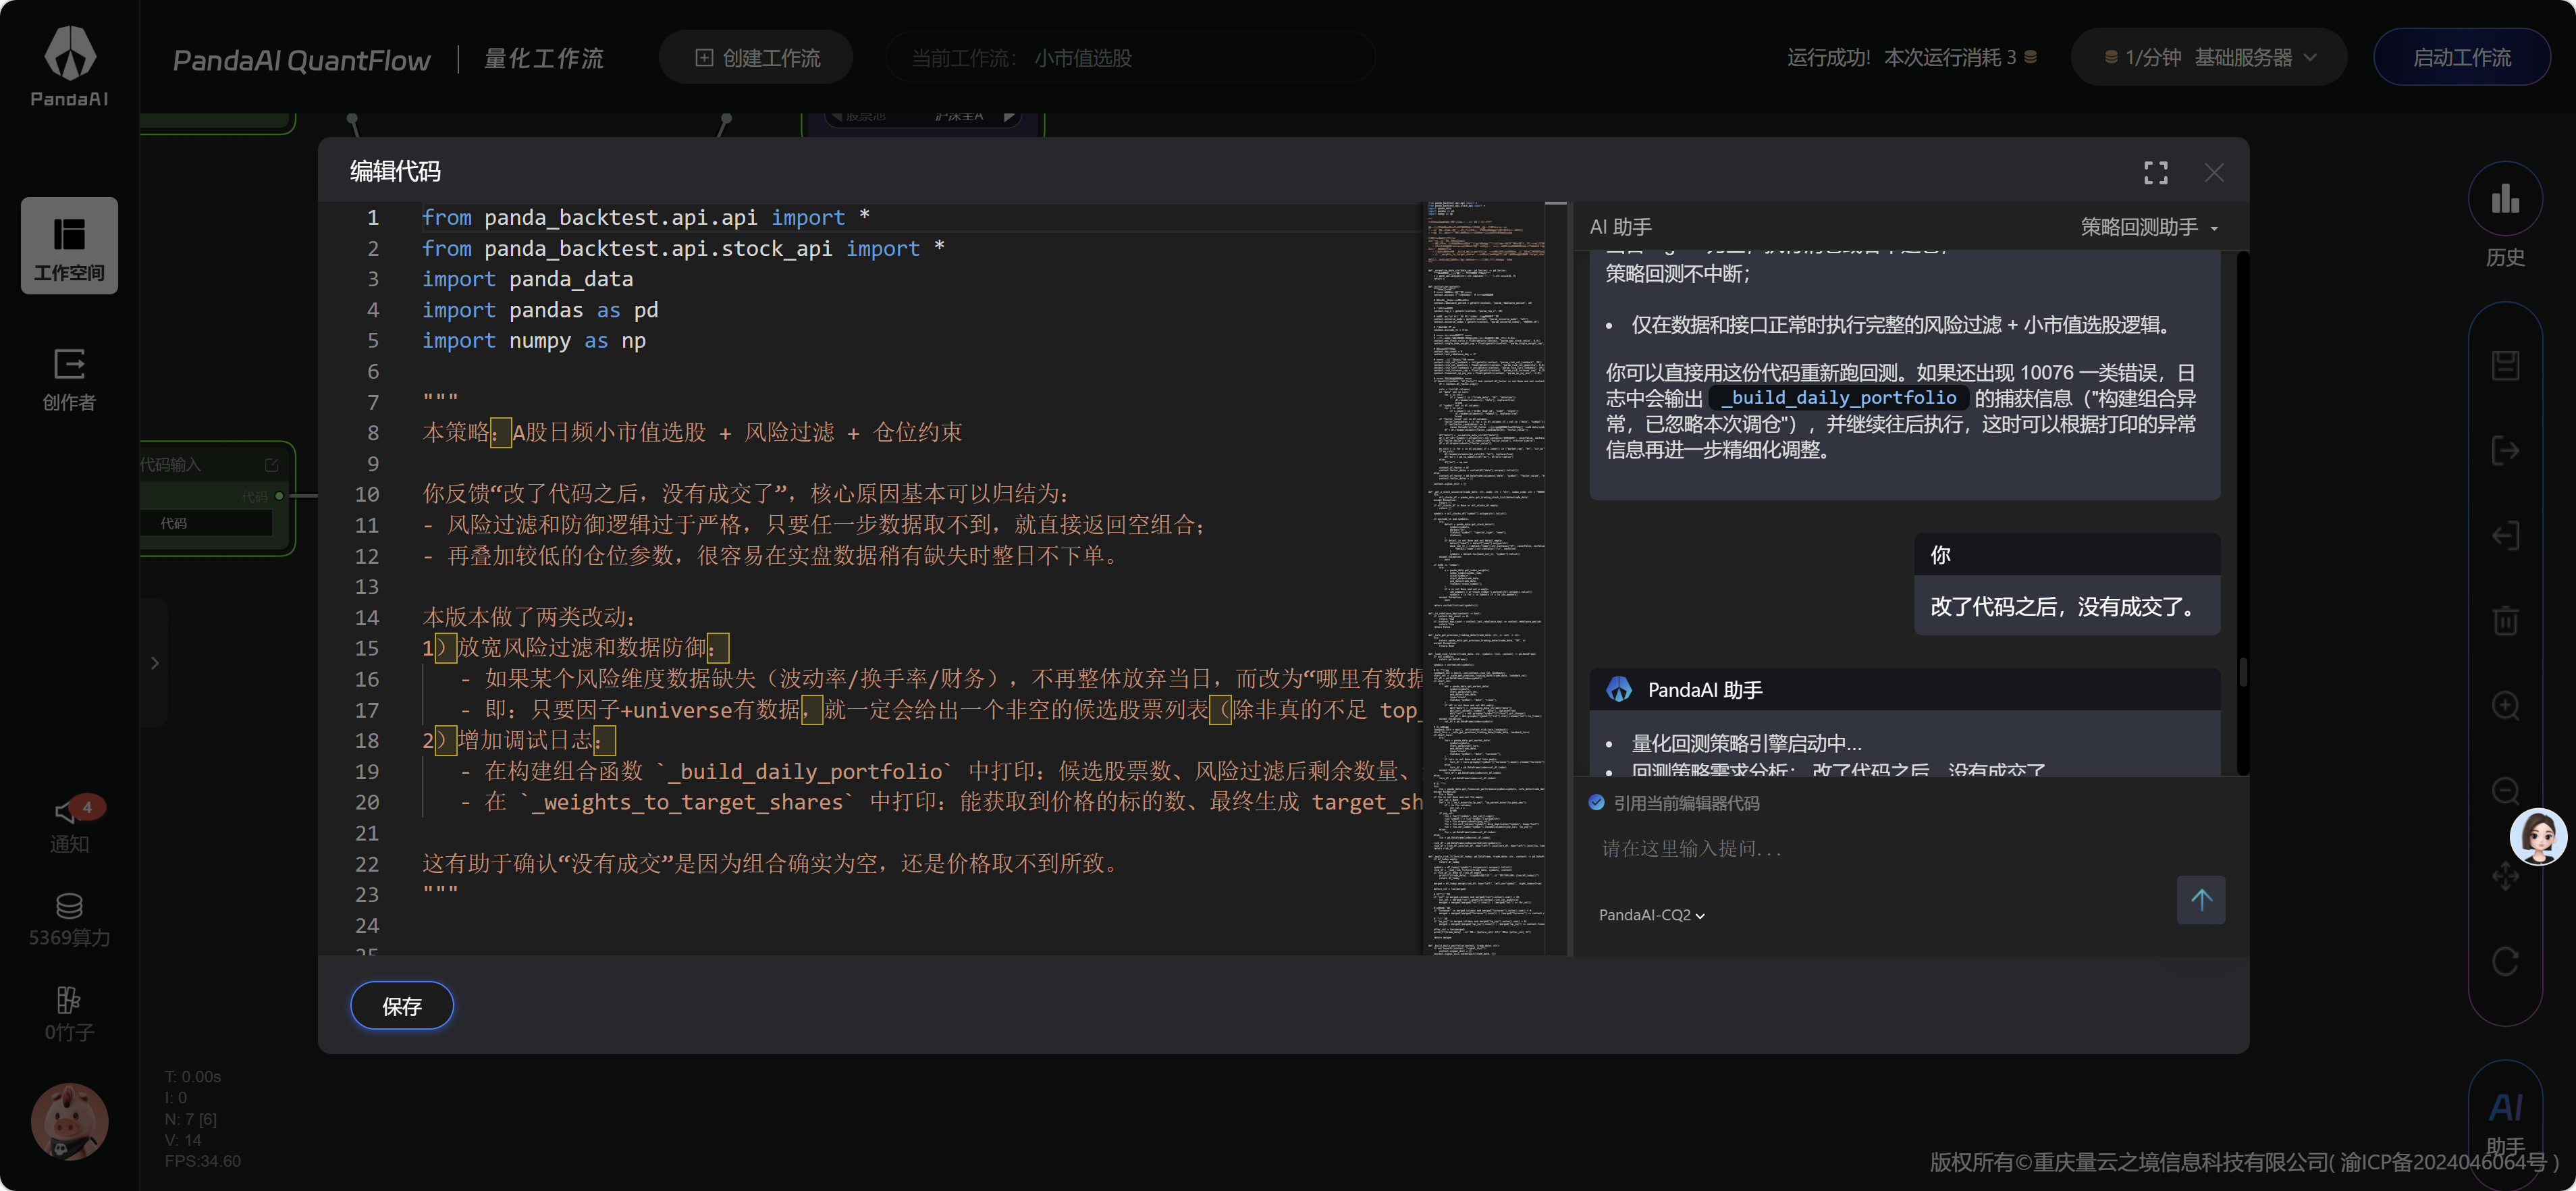Click line number 1 in code editor
Image resolution: width=2576 pixels, height=1191 pixels.
[x=372, y=217]
